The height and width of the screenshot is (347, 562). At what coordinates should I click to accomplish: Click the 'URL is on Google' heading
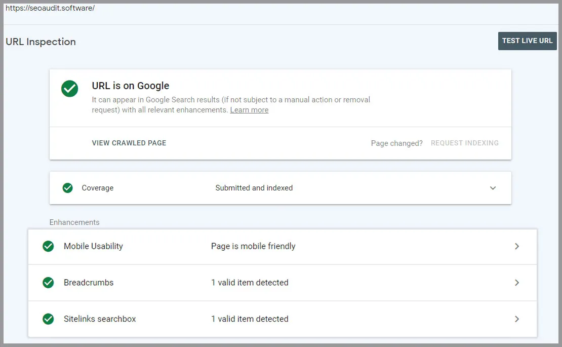[x=131, y=86]
